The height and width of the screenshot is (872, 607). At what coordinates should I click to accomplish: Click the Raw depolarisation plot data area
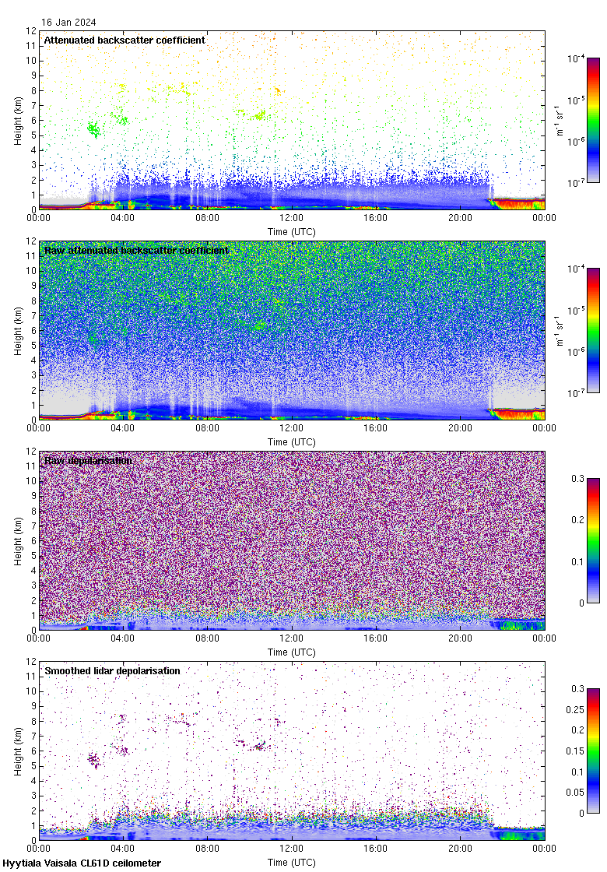pos(292,540)
